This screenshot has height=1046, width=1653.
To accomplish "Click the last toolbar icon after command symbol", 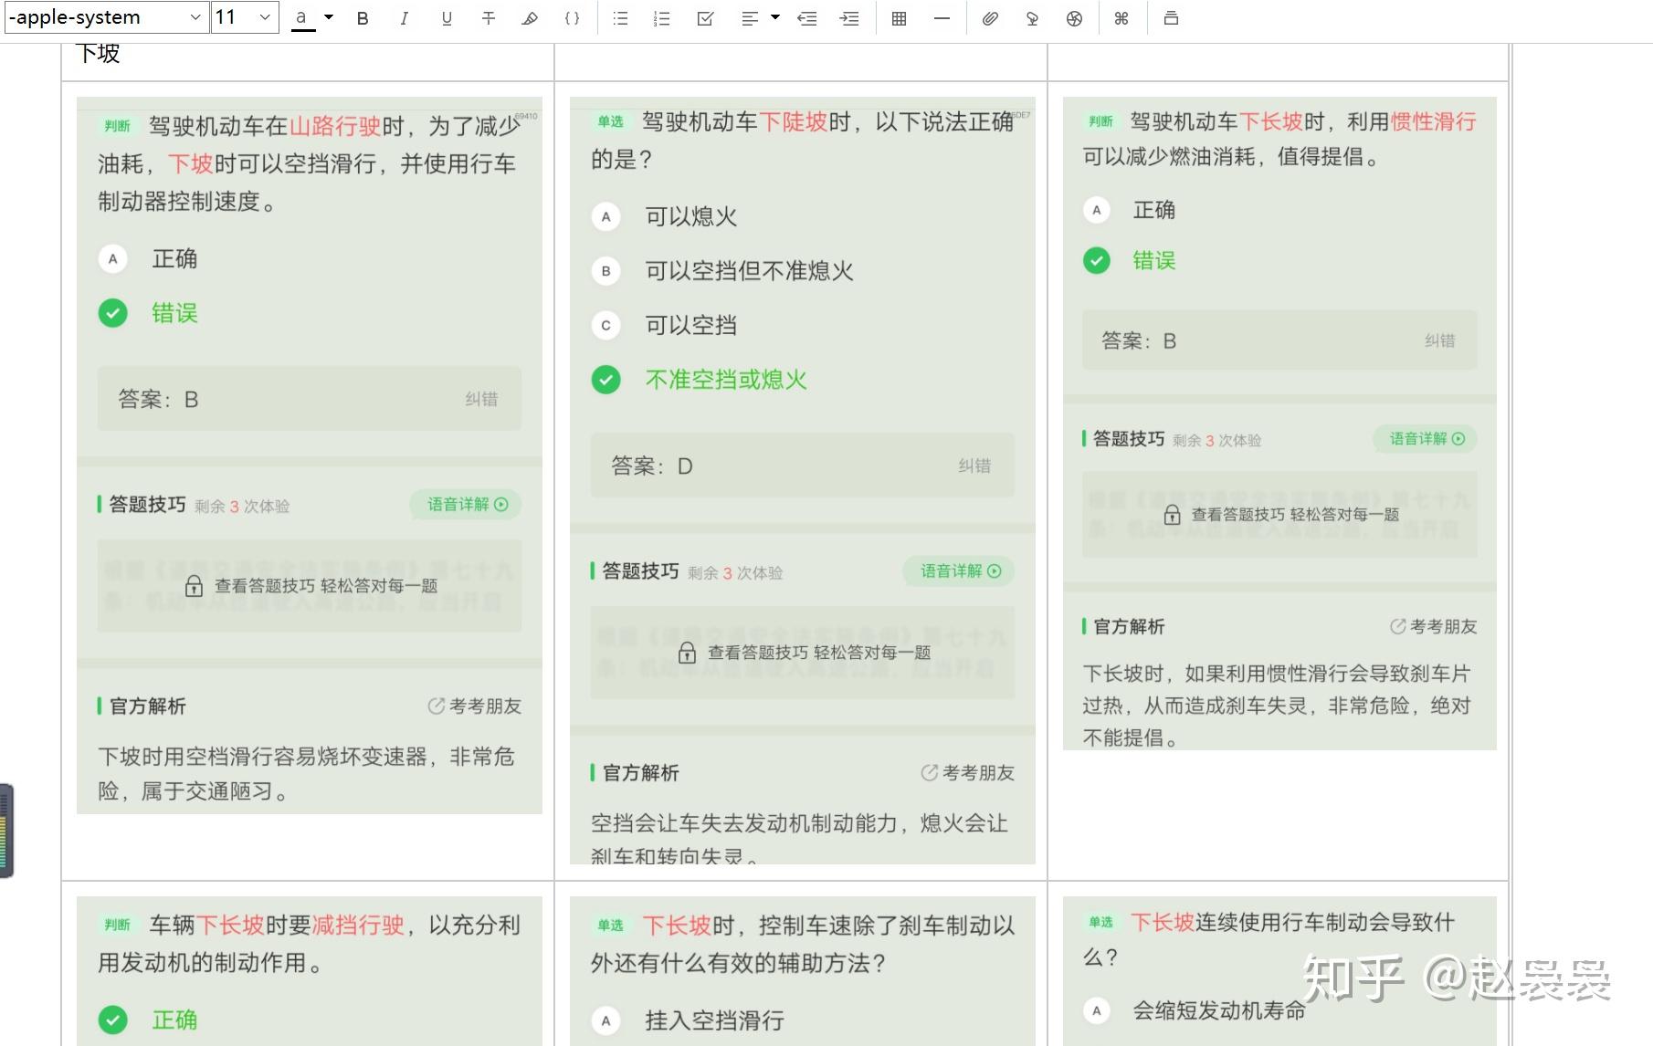I will point(1171,18).
